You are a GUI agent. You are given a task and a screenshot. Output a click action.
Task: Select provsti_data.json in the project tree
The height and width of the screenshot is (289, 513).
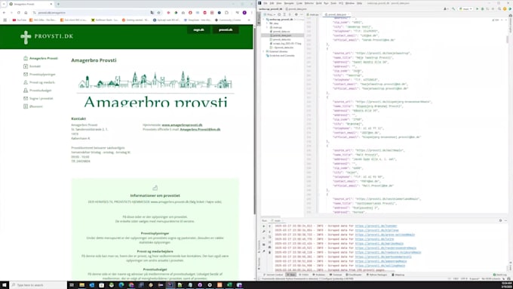coord(282,35)
